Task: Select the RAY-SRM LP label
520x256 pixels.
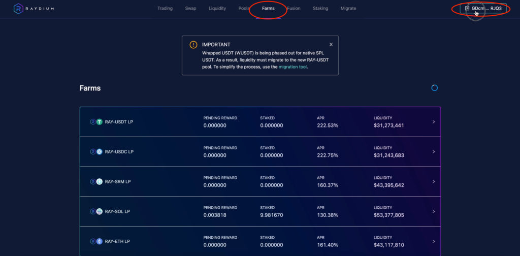Action: tap(118, 181)
